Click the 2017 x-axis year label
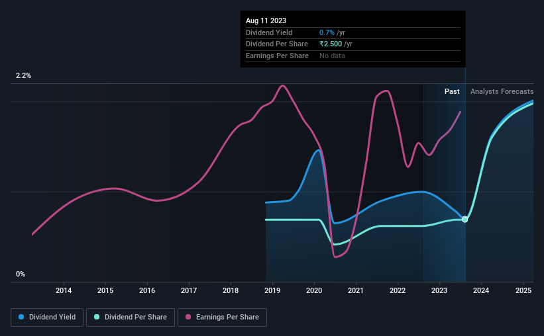The height and width of the screenshot is (336, 544). pyautogui.click(x=189, y=290)
